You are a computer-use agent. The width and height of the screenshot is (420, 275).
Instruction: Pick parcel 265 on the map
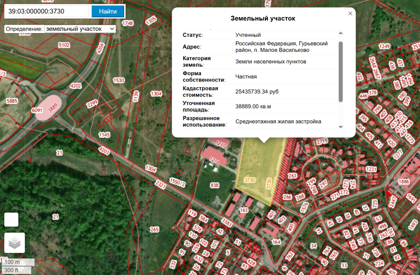[154, 230]
